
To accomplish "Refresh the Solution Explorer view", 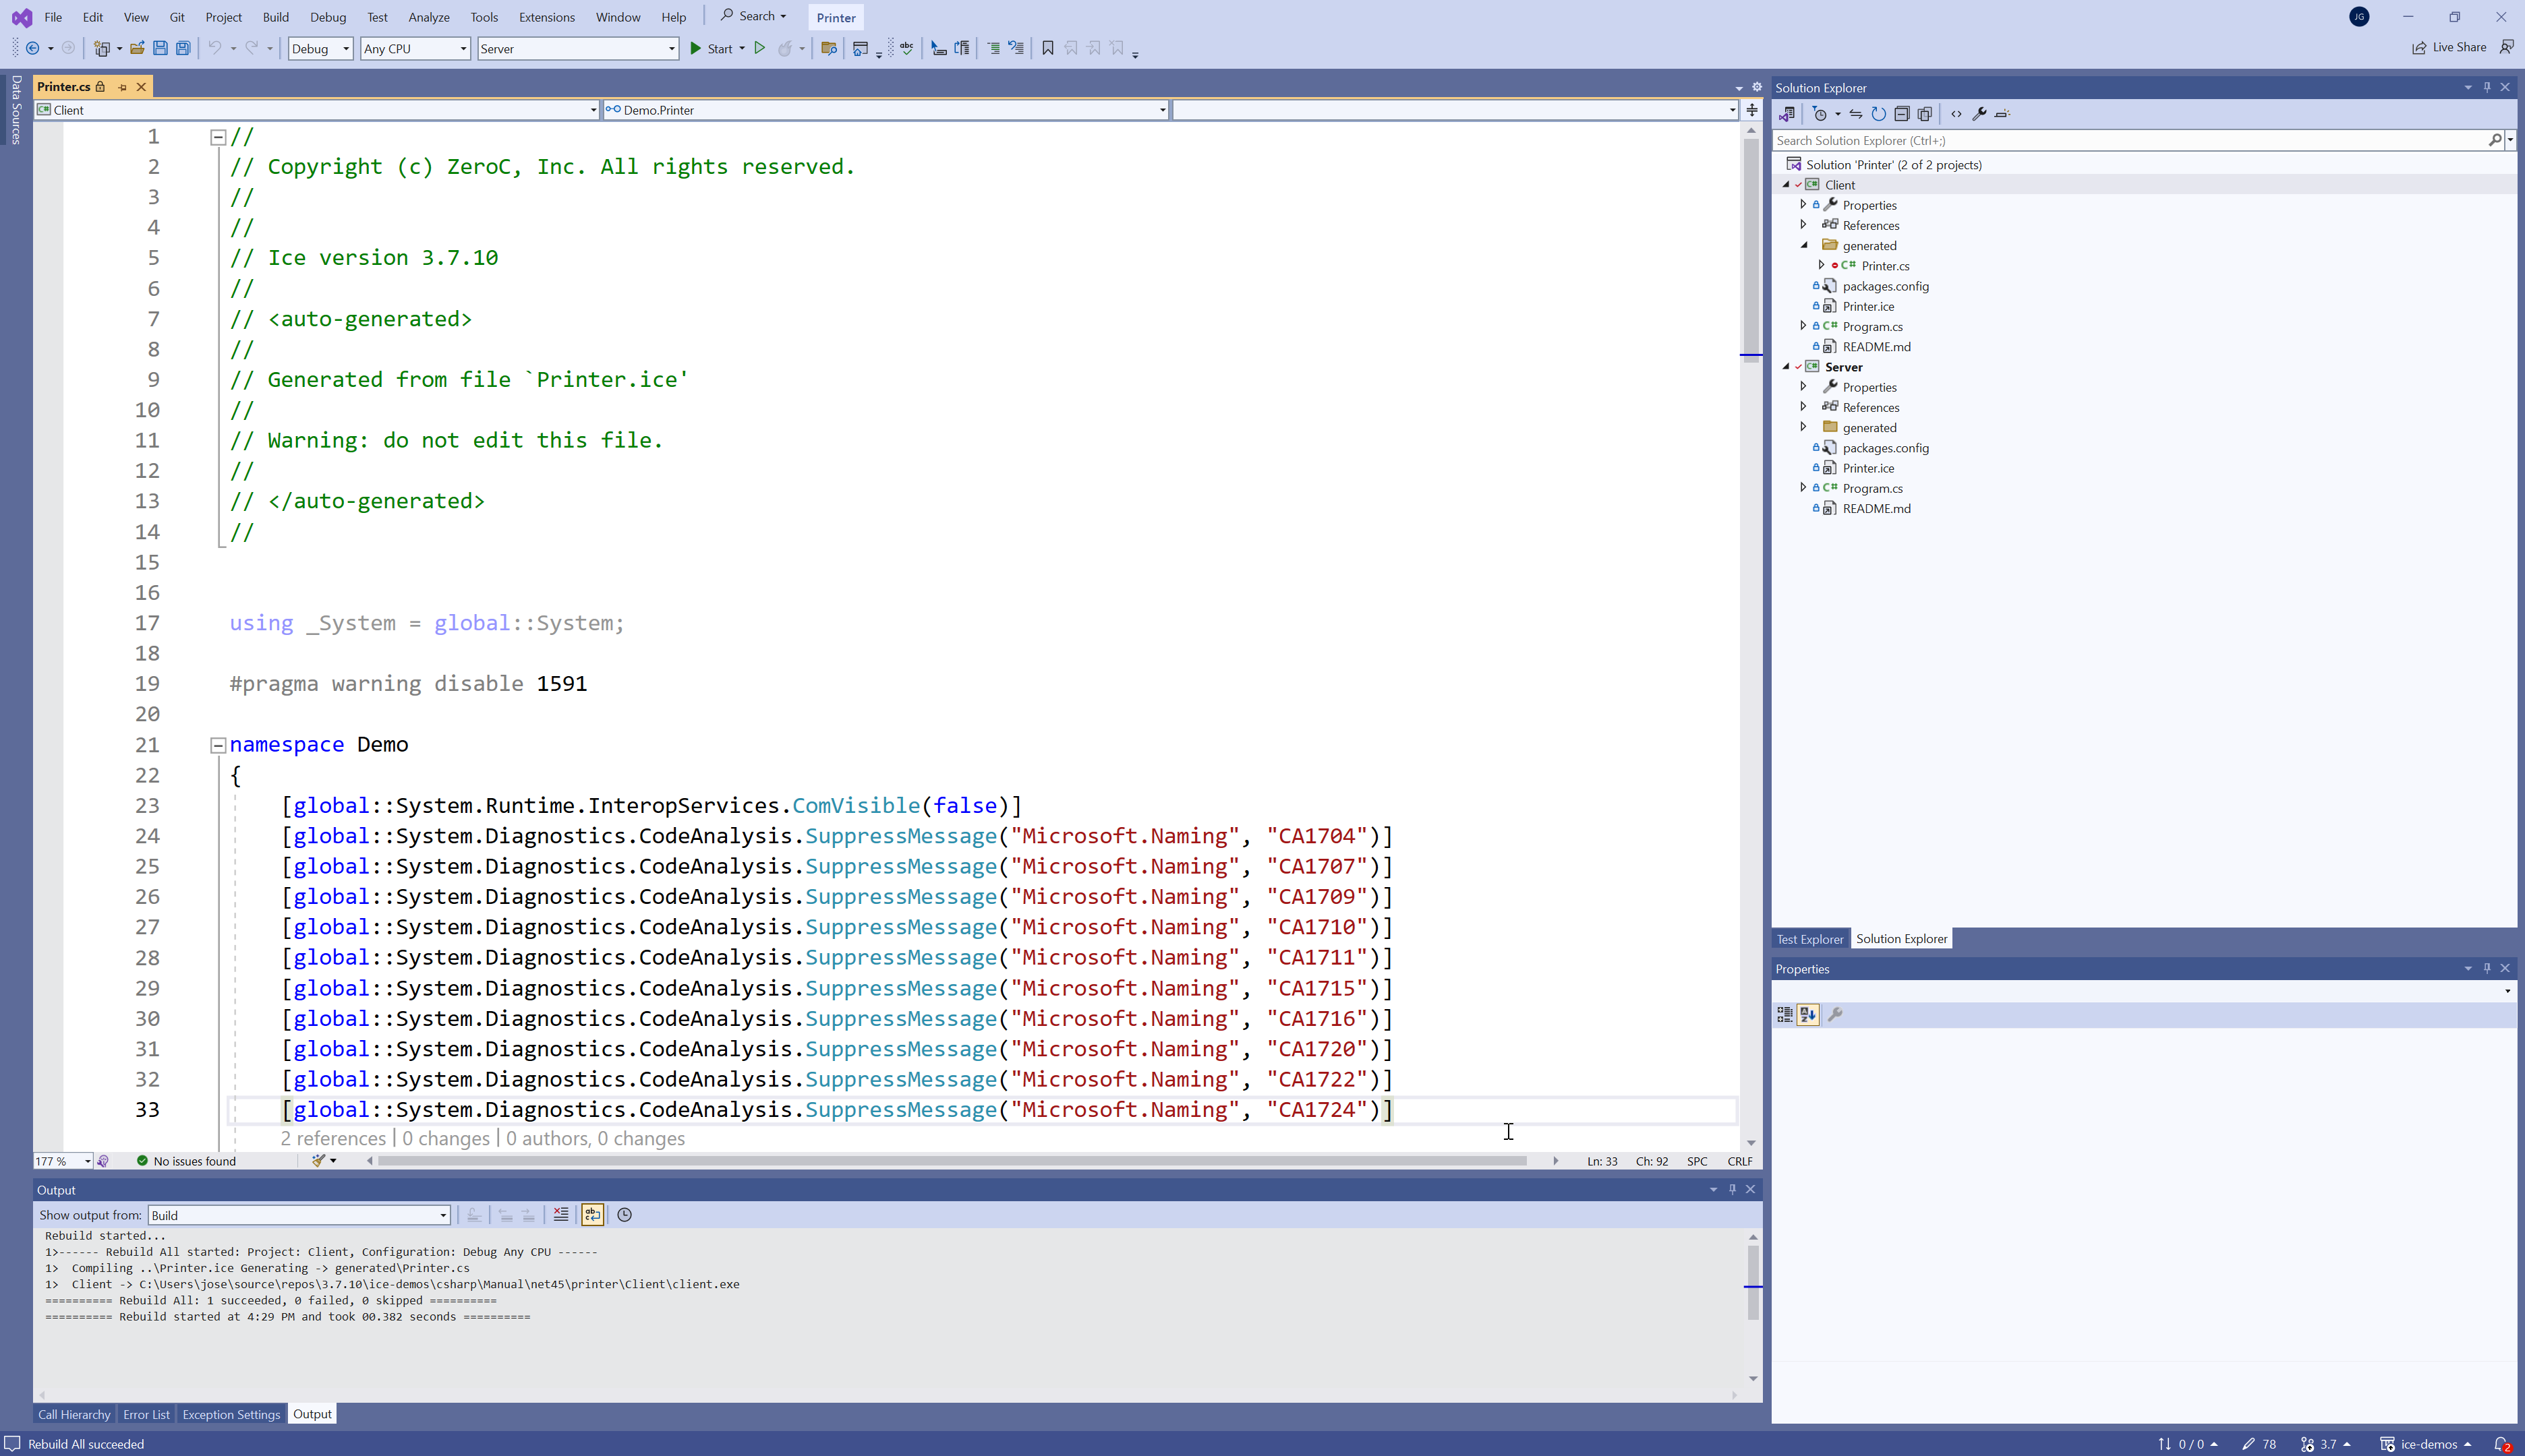I will [1879, 114].
